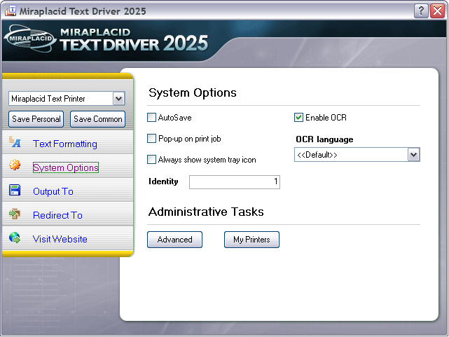Click the My Printers button
The image size is (449, 337).
click(251, 240)
